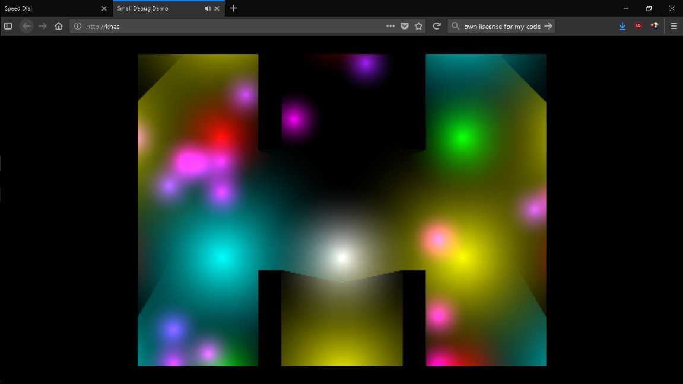Open the Firefox hamburger menu
683x384 pixels.
click(674, 26)
